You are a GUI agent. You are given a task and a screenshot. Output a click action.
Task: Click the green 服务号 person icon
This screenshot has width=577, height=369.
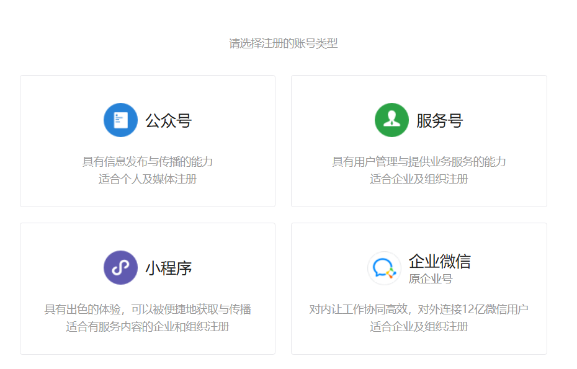point(391,120)
